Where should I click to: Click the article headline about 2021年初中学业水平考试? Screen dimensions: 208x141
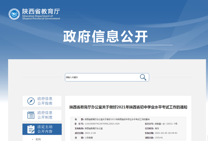(x=128, y=107)
